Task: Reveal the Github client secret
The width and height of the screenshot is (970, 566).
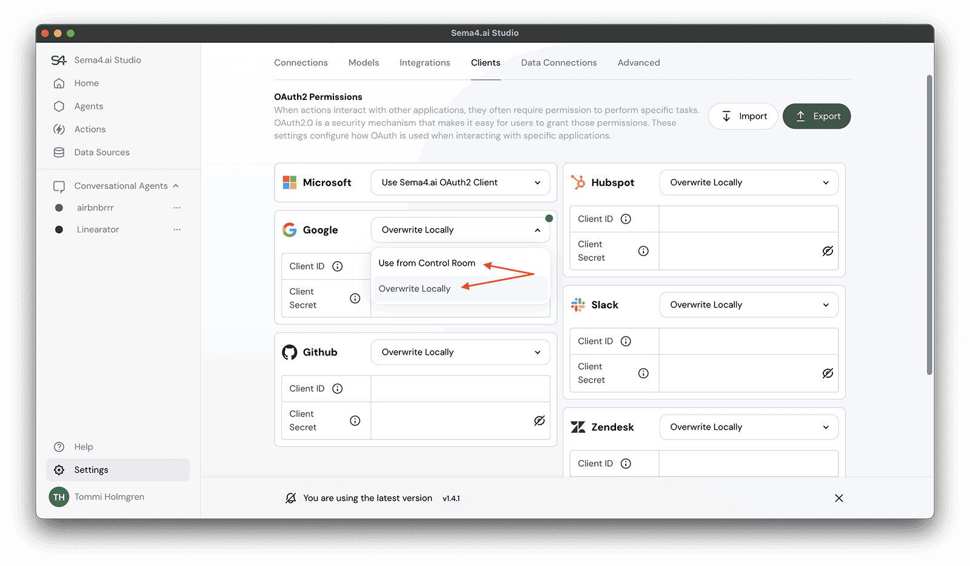Action: click(540, 421)
